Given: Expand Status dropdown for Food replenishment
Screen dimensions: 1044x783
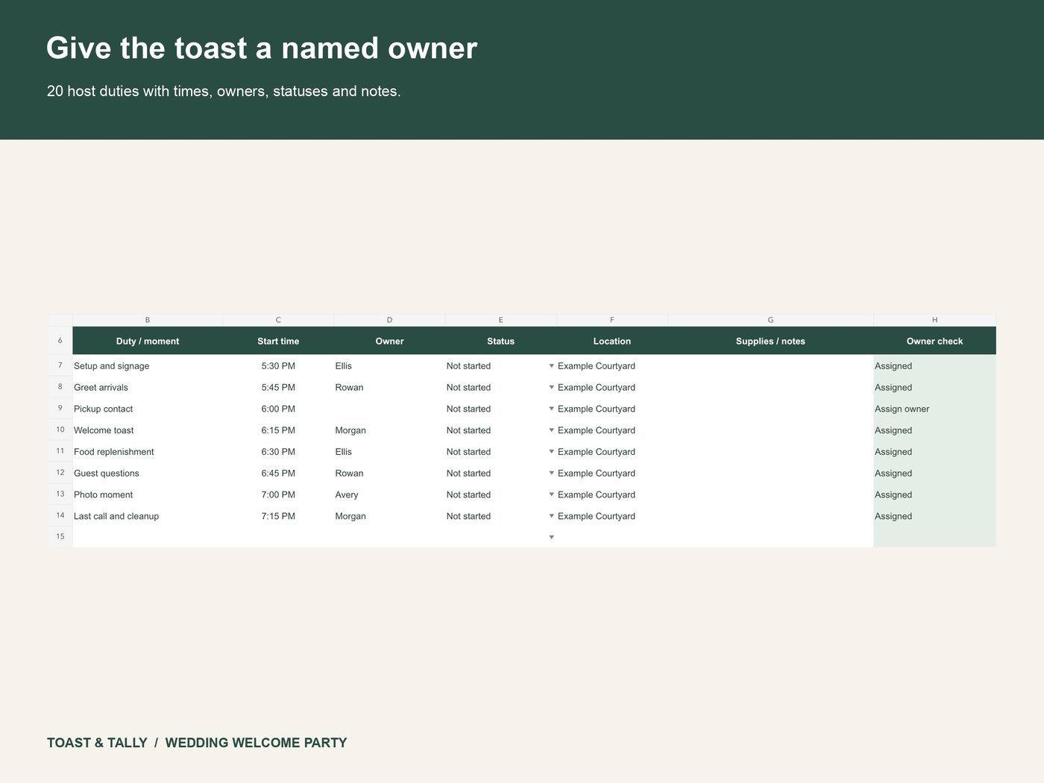Looking at the screenshot, I should click(x=552, y=452).
